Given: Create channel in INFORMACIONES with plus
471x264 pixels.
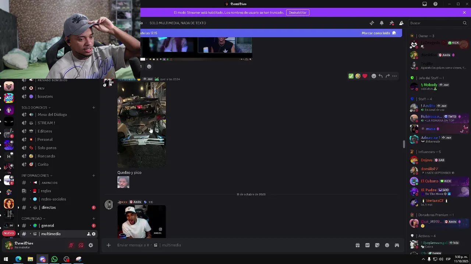Looking at the screenshot, I should 93,175.
